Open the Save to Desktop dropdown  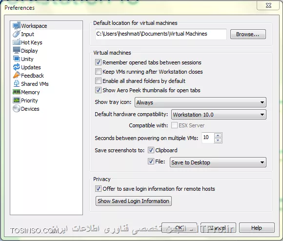point(218,162)
